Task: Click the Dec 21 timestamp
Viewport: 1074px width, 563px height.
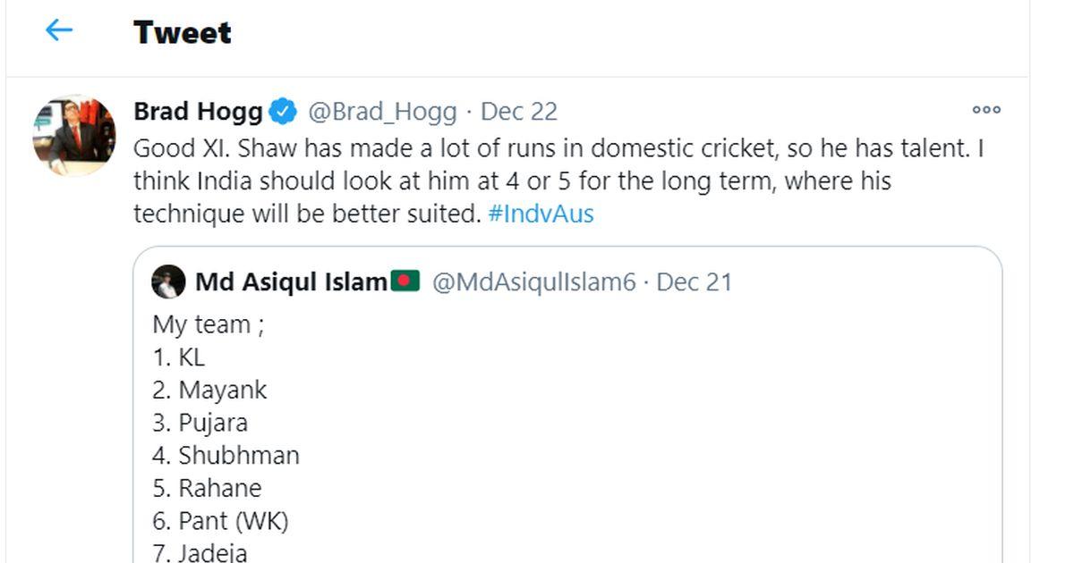Action: point(695,282)
